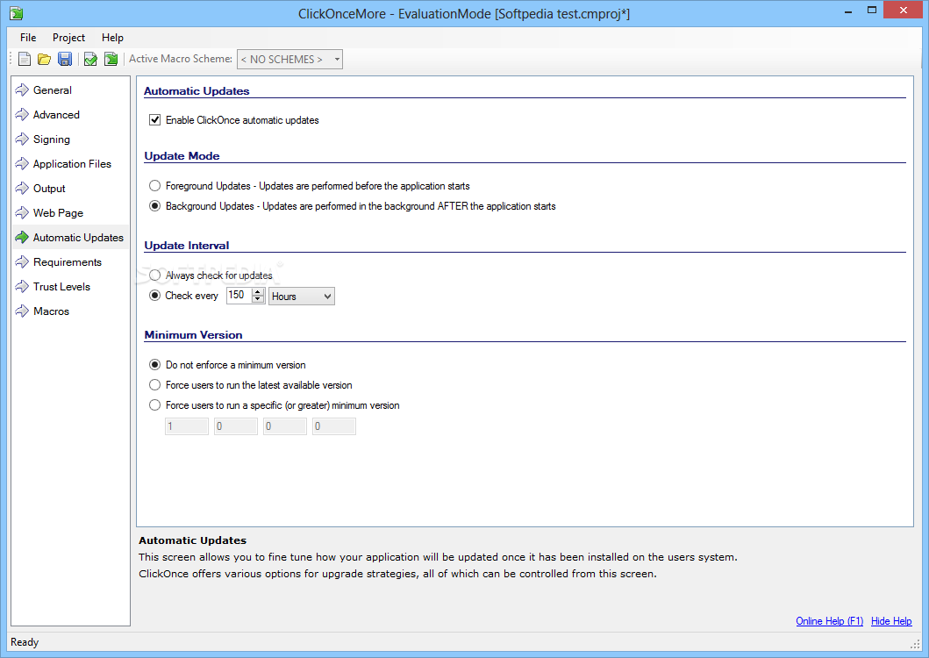This screenshot has height=658, width=929.
Task: Select Force users to run specific minimum version
Action: click(x=154, y=404)
